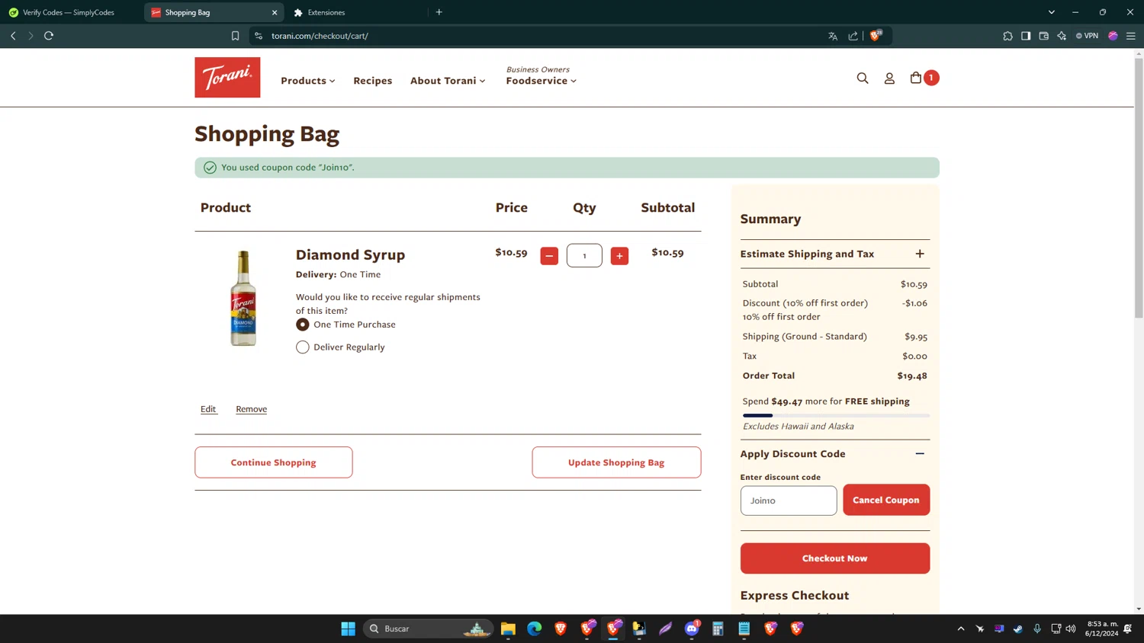1144x643 pixels.
Task: Click the Diamond Syrup bottle thumbnail
Action: tap(243, 298)
